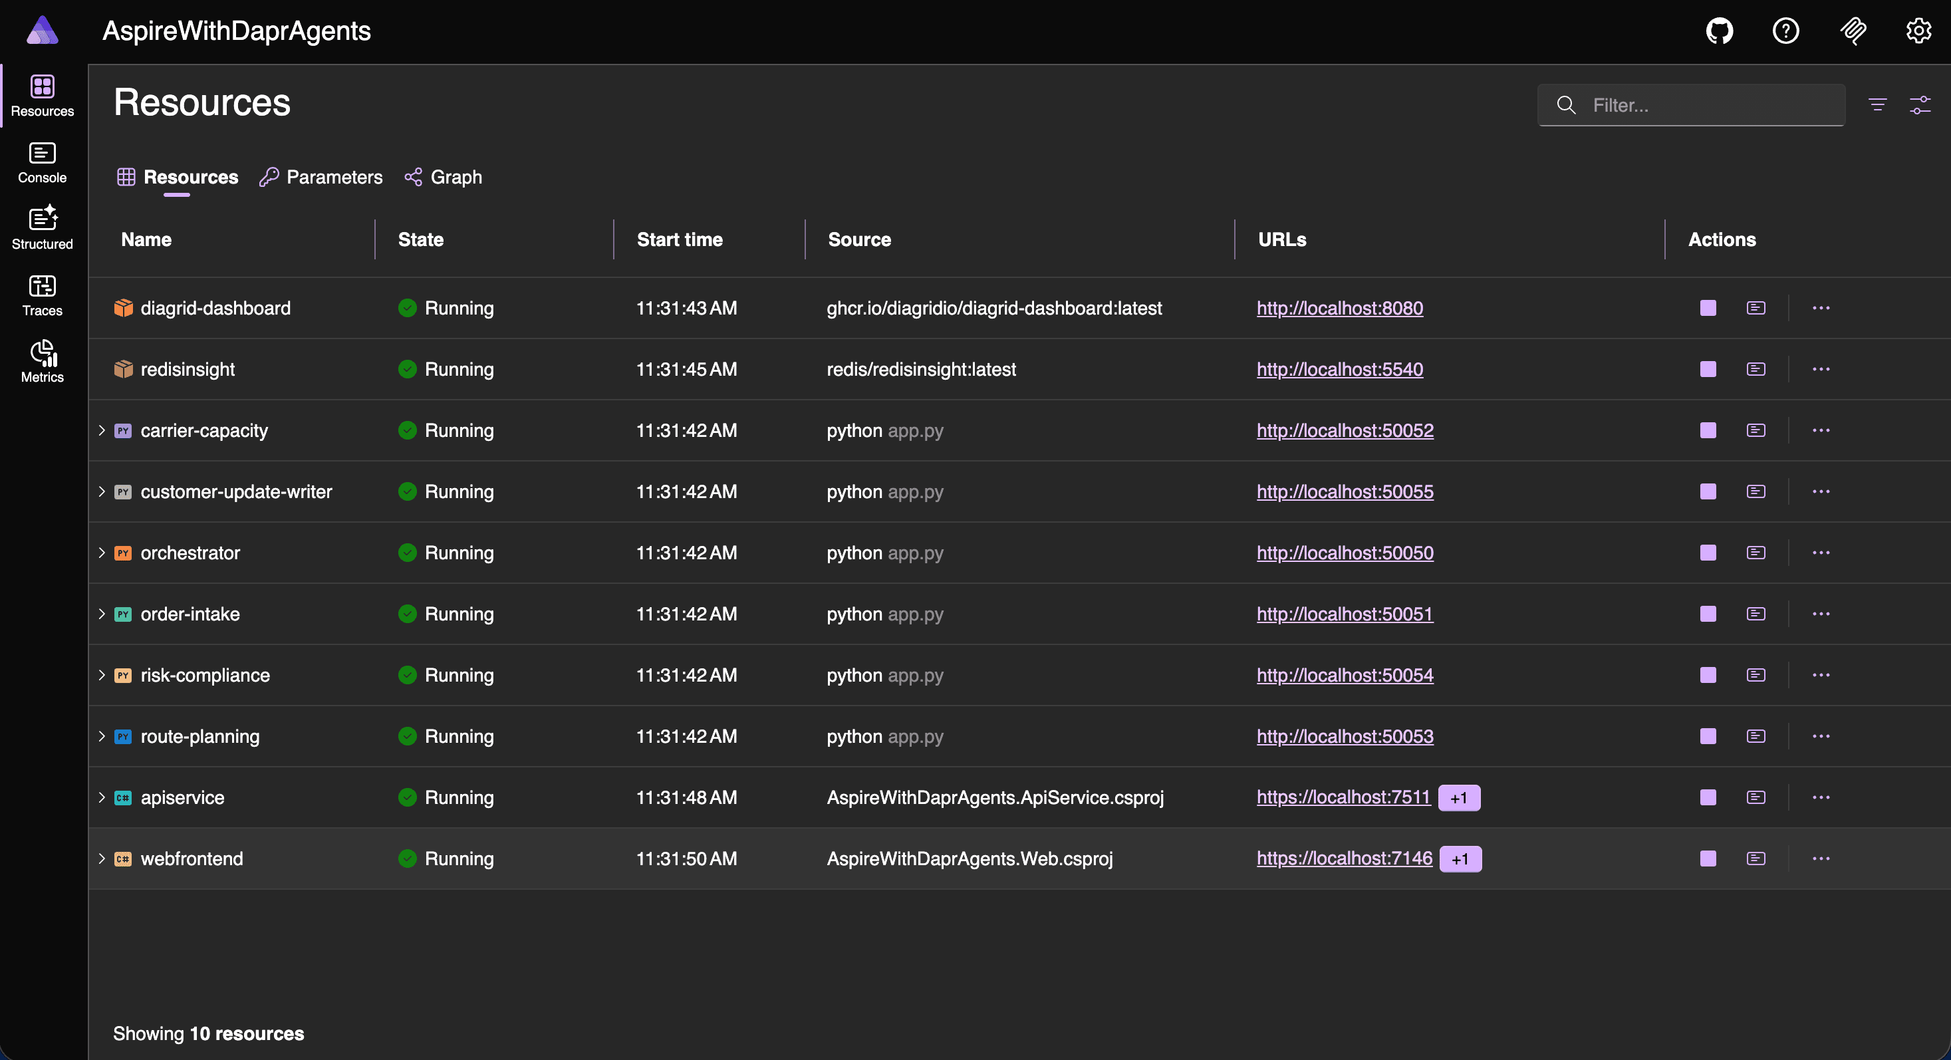Viewport: 1951px width, 1060px height.
Task: Open Traces page in sidebar
Action: coord(43,295)
